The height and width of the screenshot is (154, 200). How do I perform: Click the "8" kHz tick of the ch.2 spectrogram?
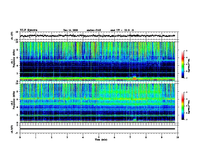[17, 92]
